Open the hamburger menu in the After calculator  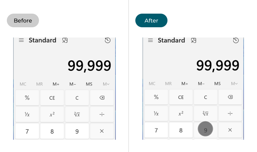(x=150, y=40)
